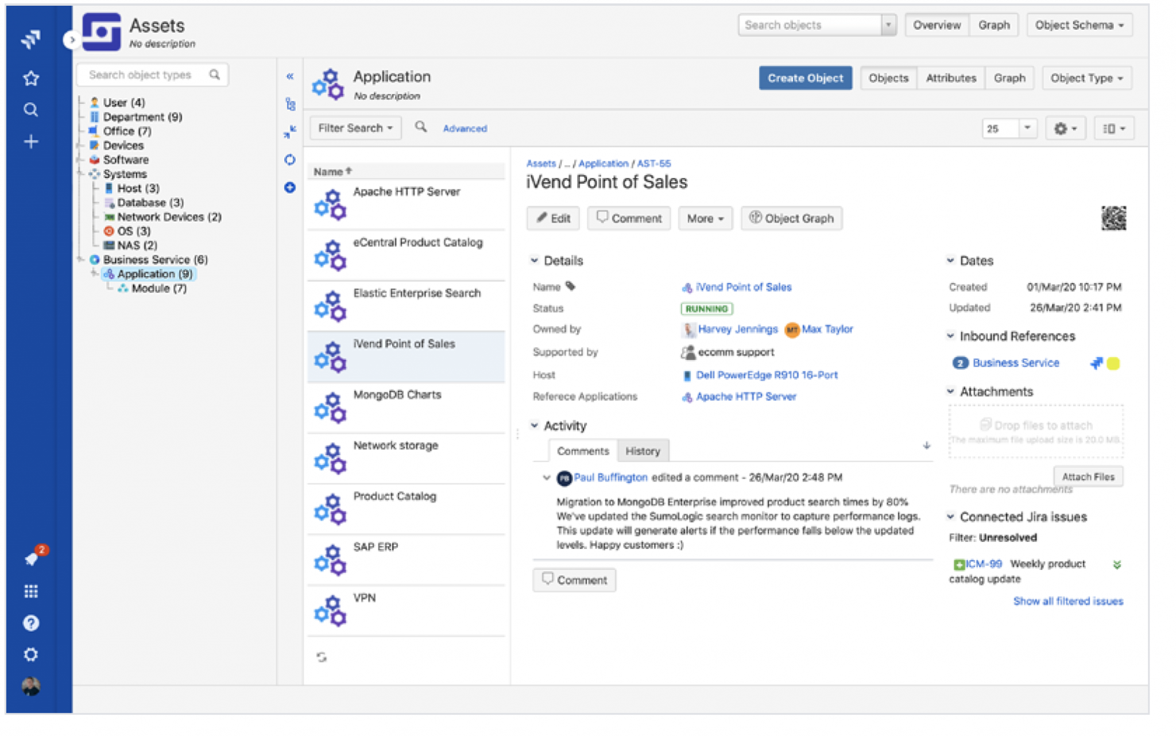The height and width of the screenshot is (737, 1176).
Task: Switch to the History tab
Action: (643, 451)
